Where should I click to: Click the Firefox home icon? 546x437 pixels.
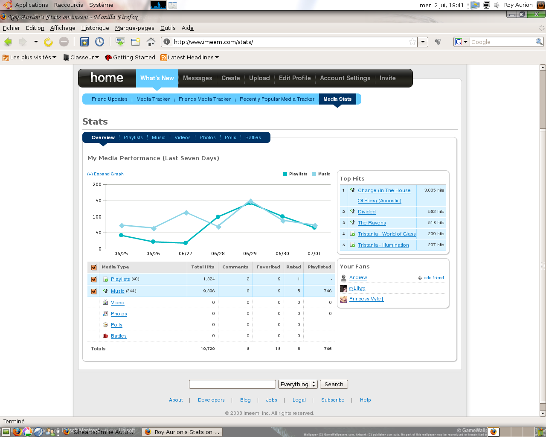pos(151,42)
